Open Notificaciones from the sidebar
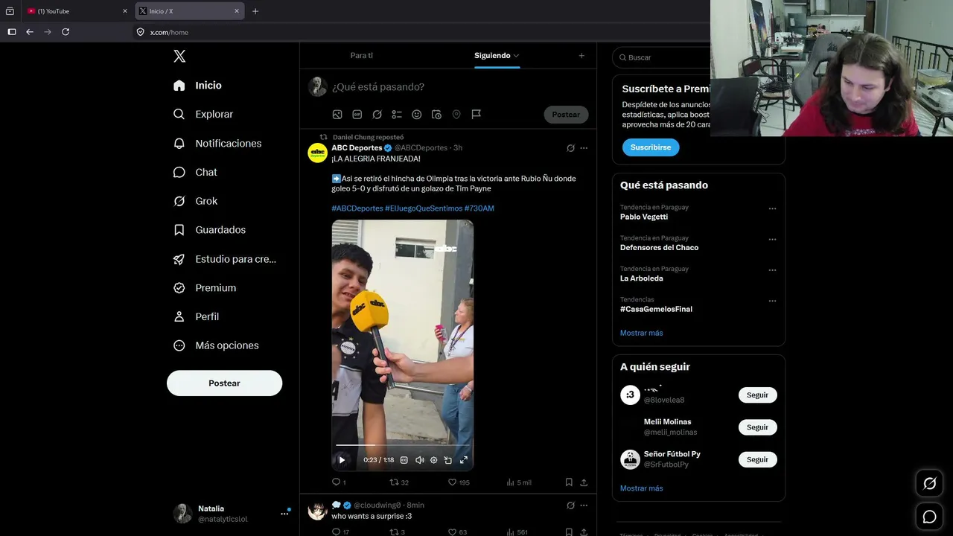953x536 pixels. pos(217,143)
